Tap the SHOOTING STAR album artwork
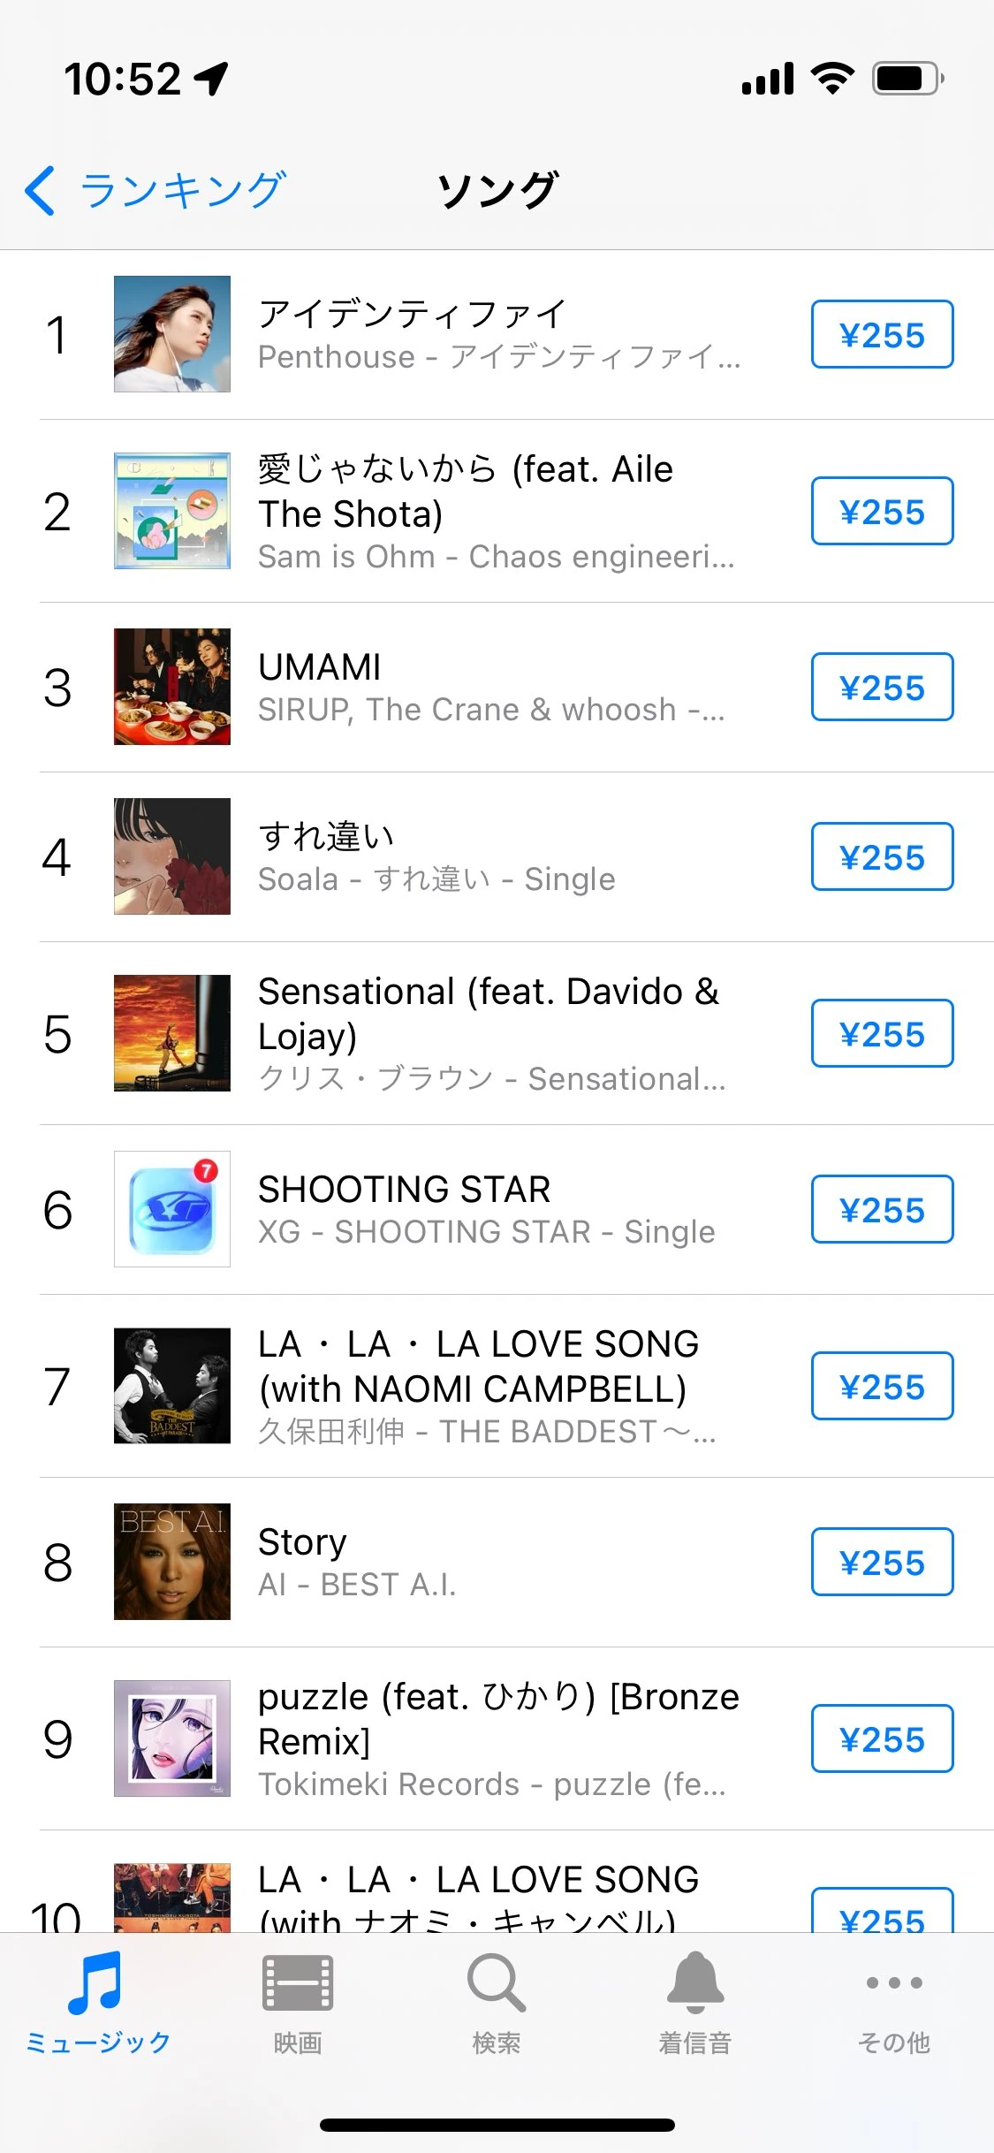The height and width of the screenshot is (2153, 994). 172,1209
